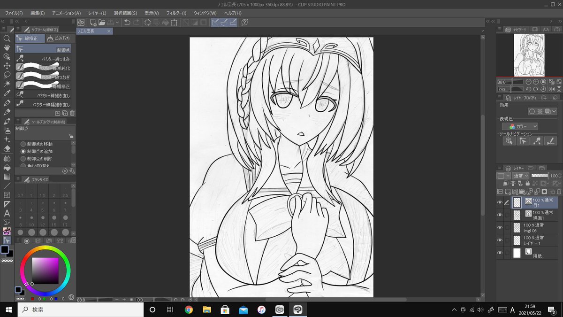Screen dimensions: 563x317
Task: Open tool property wrench settings icon
Action: [72, 171]
